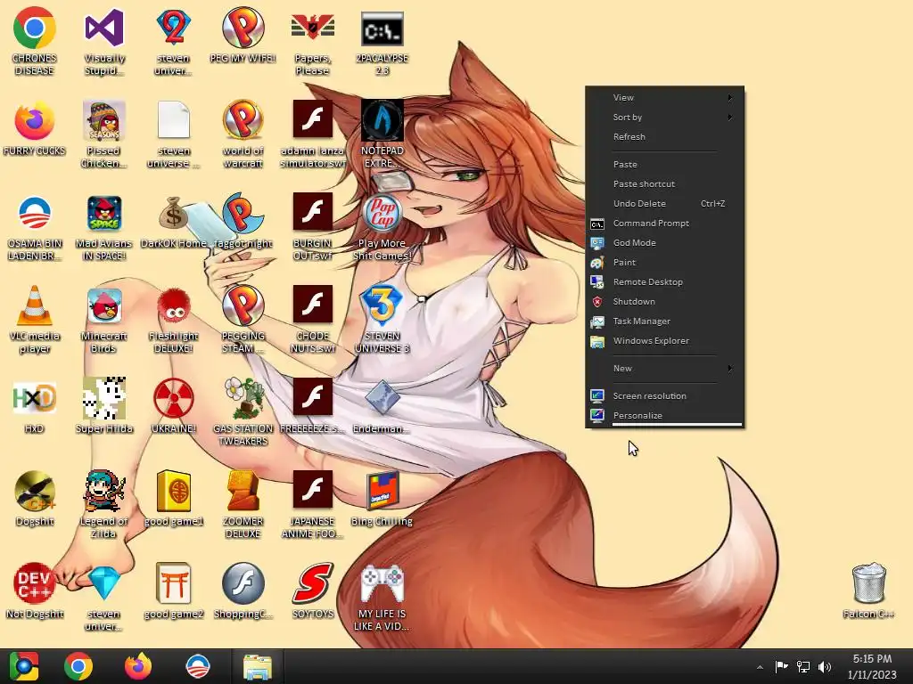913x684 pixels.
Task: Select the 'world of warcraft' desktop icon
Action: coord(243,134)
